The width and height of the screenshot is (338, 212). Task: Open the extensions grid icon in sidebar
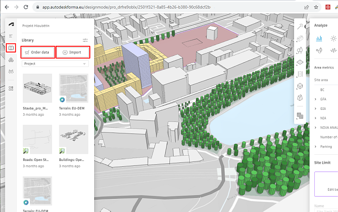(11, 88)
